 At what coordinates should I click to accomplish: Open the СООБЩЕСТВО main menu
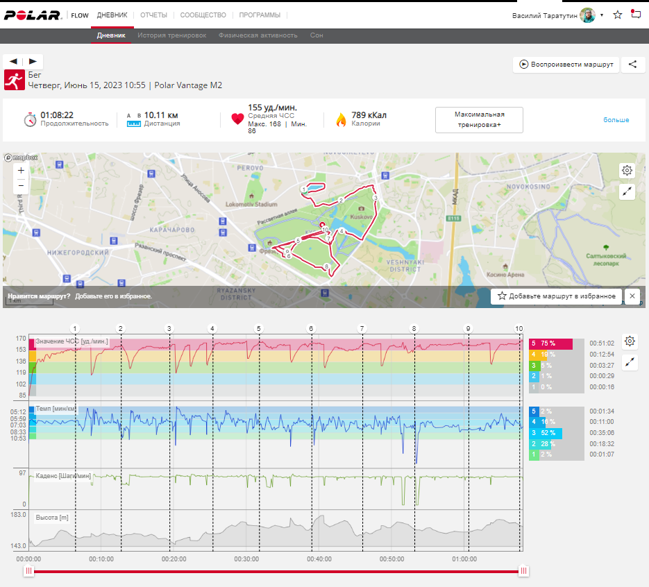point(203,15)
